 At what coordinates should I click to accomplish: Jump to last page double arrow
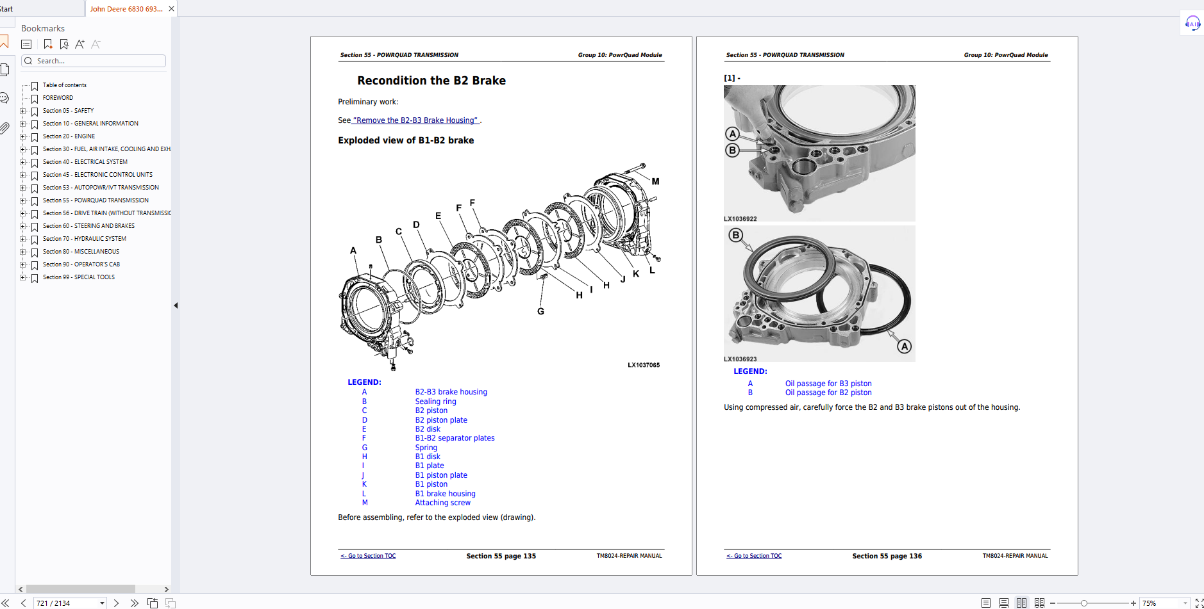[x=134, y=603]
